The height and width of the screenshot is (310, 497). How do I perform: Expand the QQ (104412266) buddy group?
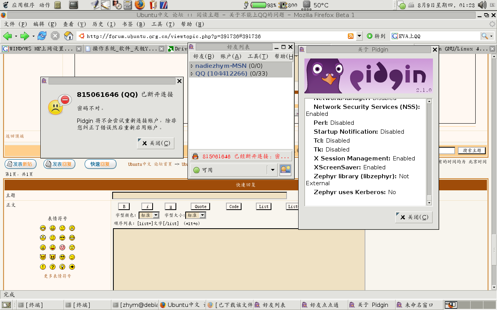(x=192, y=73)
